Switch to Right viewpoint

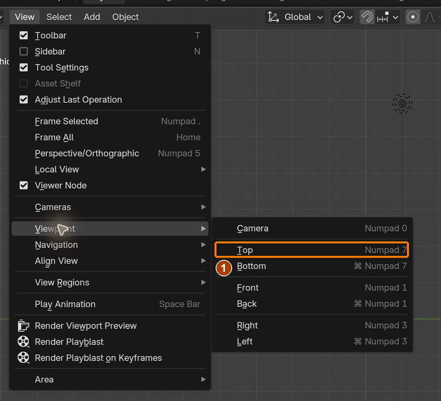tap(312, 325)
